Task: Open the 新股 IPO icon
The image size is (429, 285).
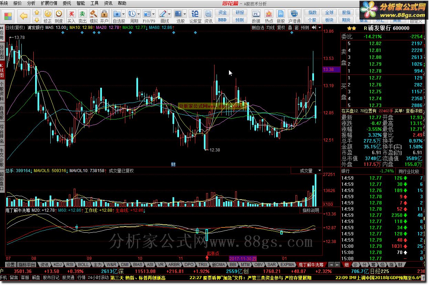Action: coord(281,16)
